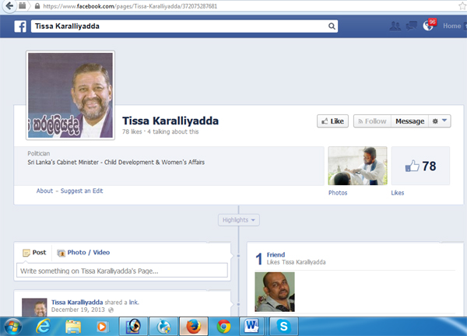The width and height of the screenshot is (467, 336).
Task: Open File Explorer from the taskbar
Action: tap(73, 327)
